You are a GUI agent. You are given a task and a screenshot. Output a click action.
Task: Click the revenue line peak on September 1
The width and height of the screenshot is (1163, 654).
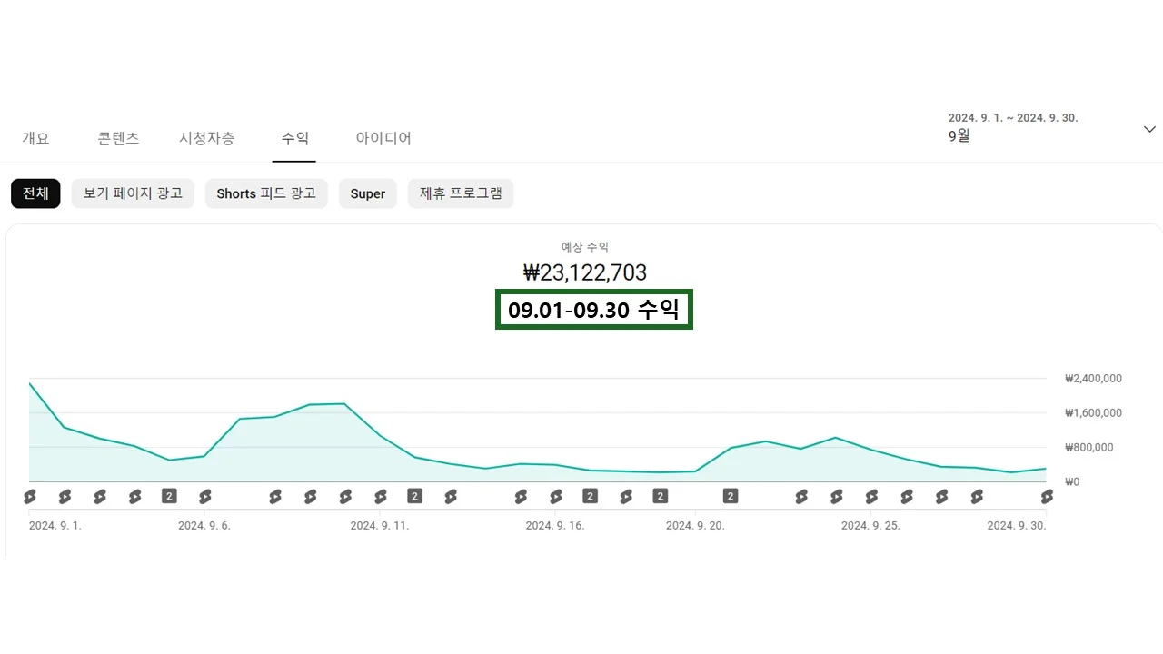coord(30,383)
